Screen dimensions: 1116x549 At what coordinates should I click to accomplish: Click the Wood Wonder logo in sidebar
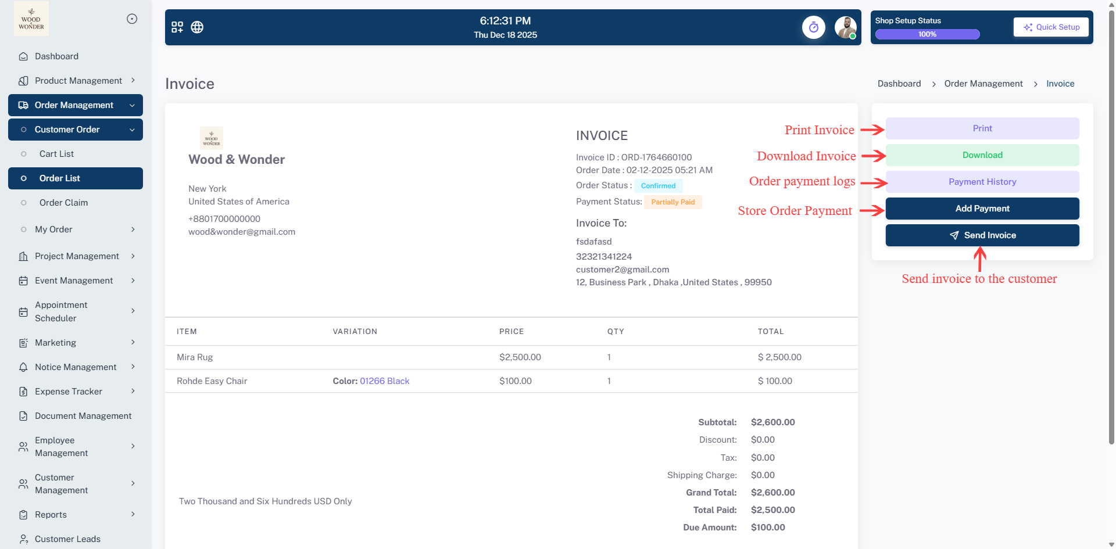pos(31,19)
